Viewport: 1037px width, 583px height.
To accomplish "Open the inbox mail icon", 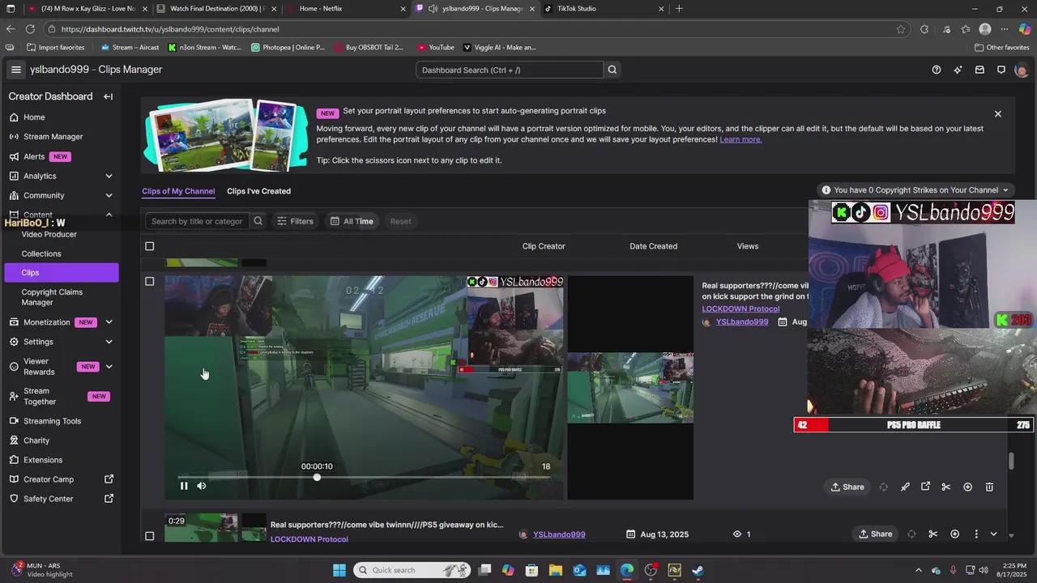I will coord(979,70).
